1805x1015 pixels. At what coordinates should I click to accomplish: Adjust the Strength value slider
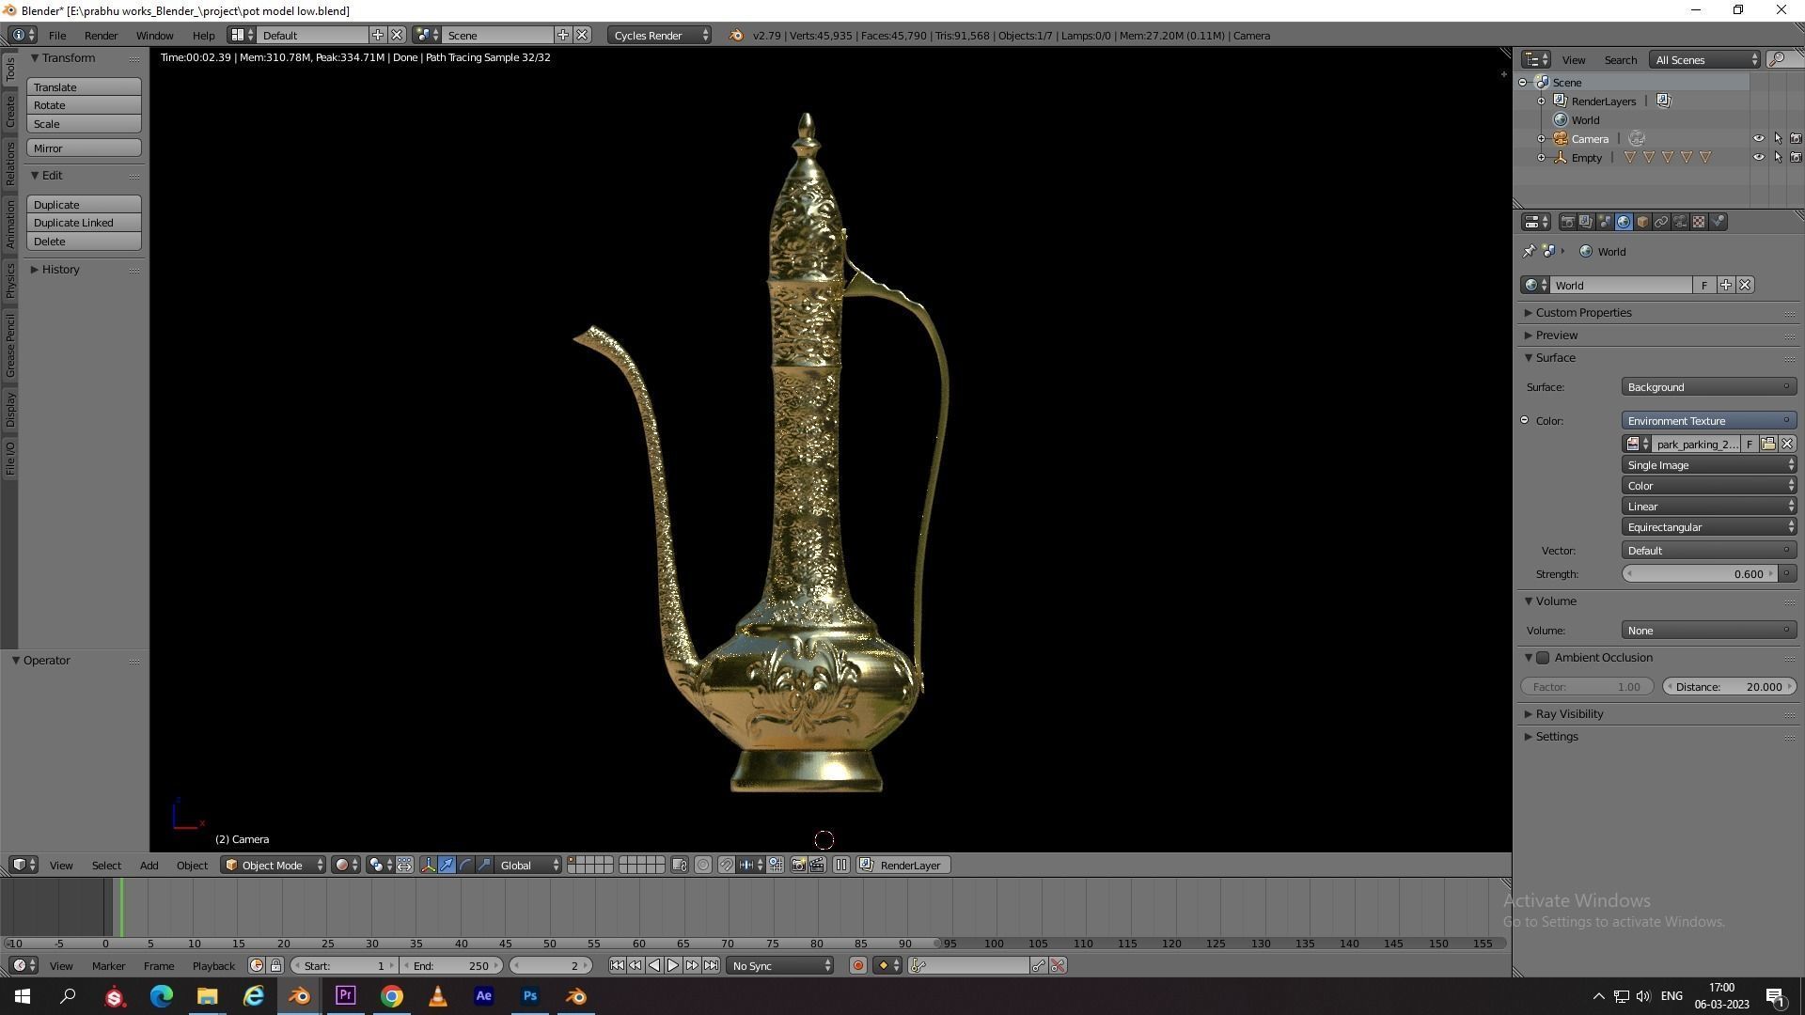coord(1700,574)
